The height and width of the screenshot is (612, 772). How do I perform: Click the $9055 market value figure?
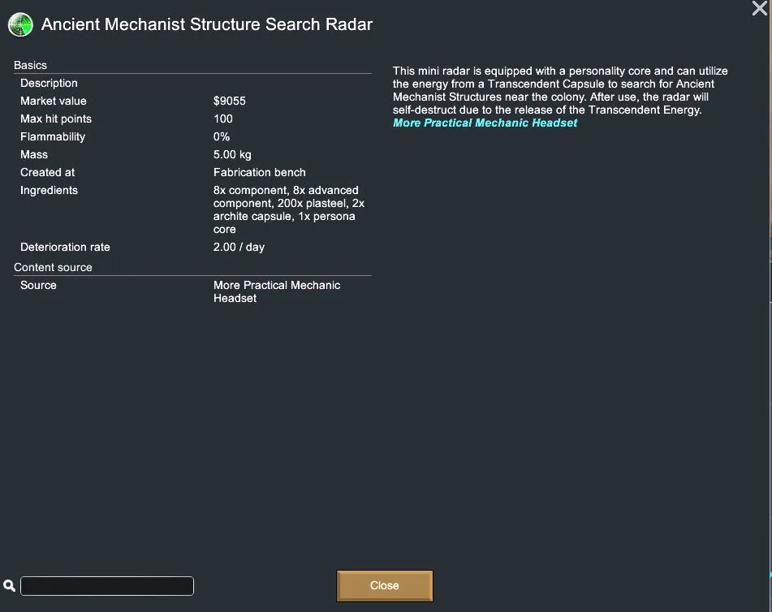[230, 101]
